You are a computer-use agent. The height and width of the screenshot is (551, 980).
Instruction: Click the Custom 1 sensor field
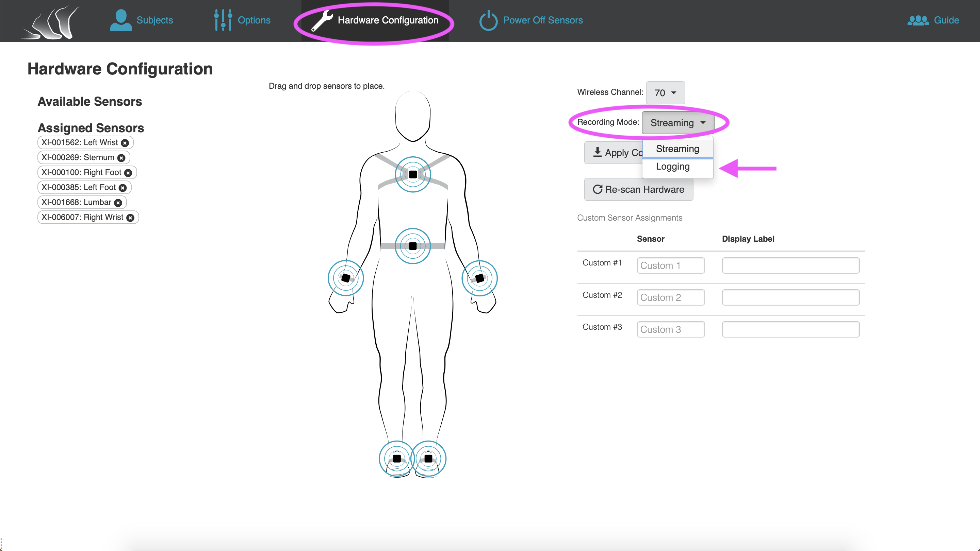pos(671,265)
